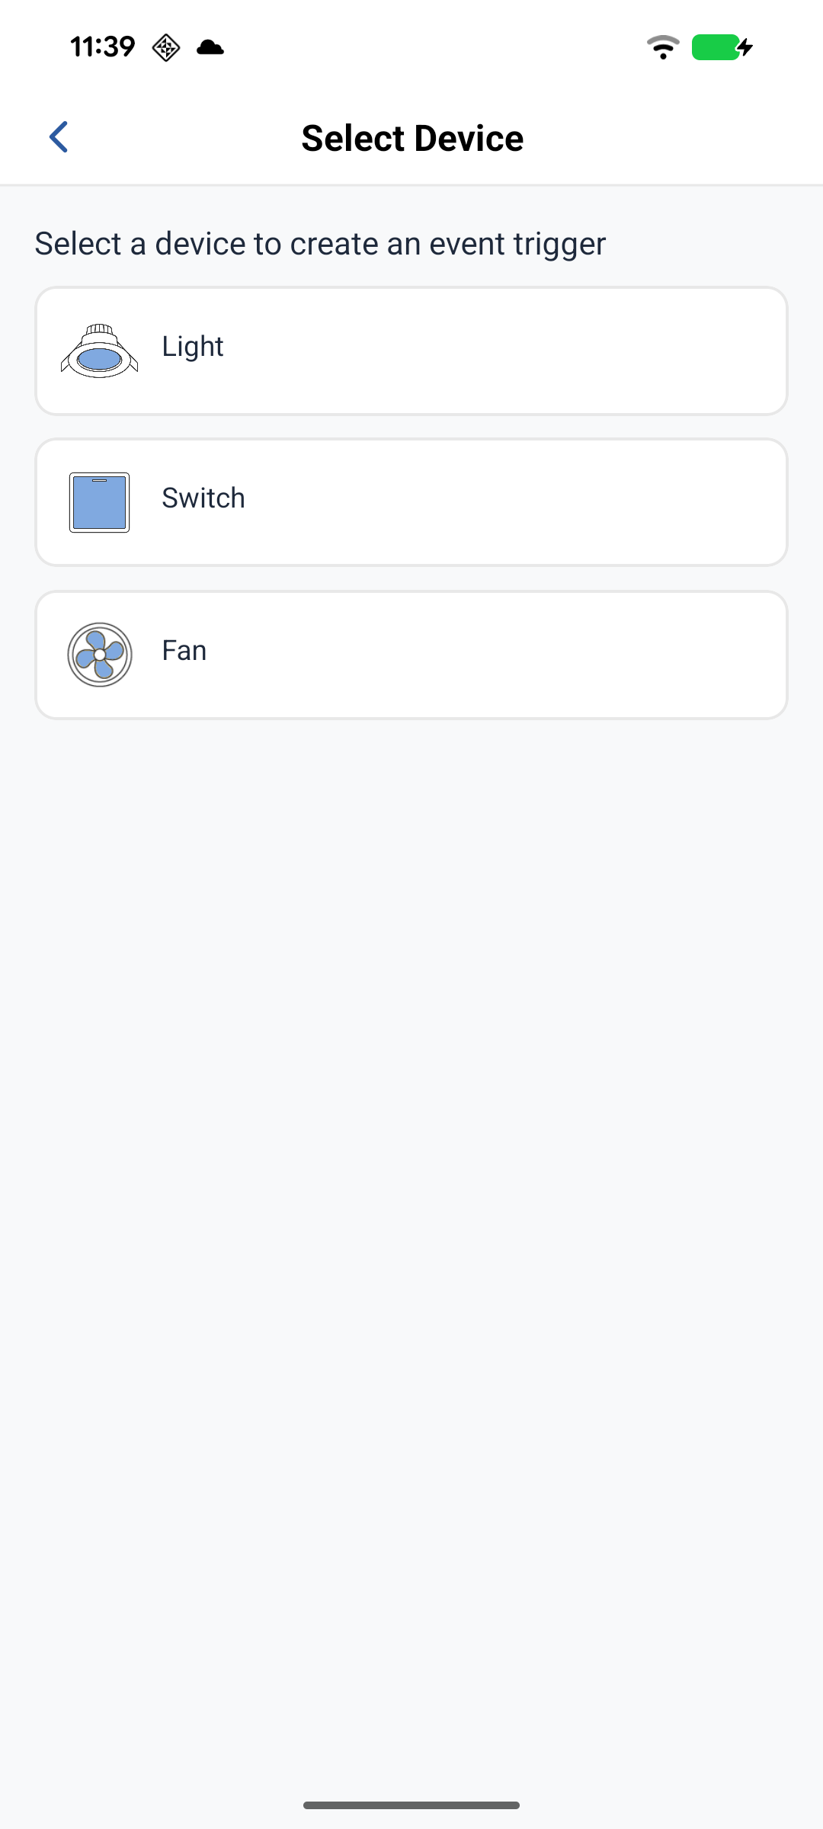Tap the back chevron arrow
The width and height of the screenshot is (823, 1829).
(x=59, y=137)
